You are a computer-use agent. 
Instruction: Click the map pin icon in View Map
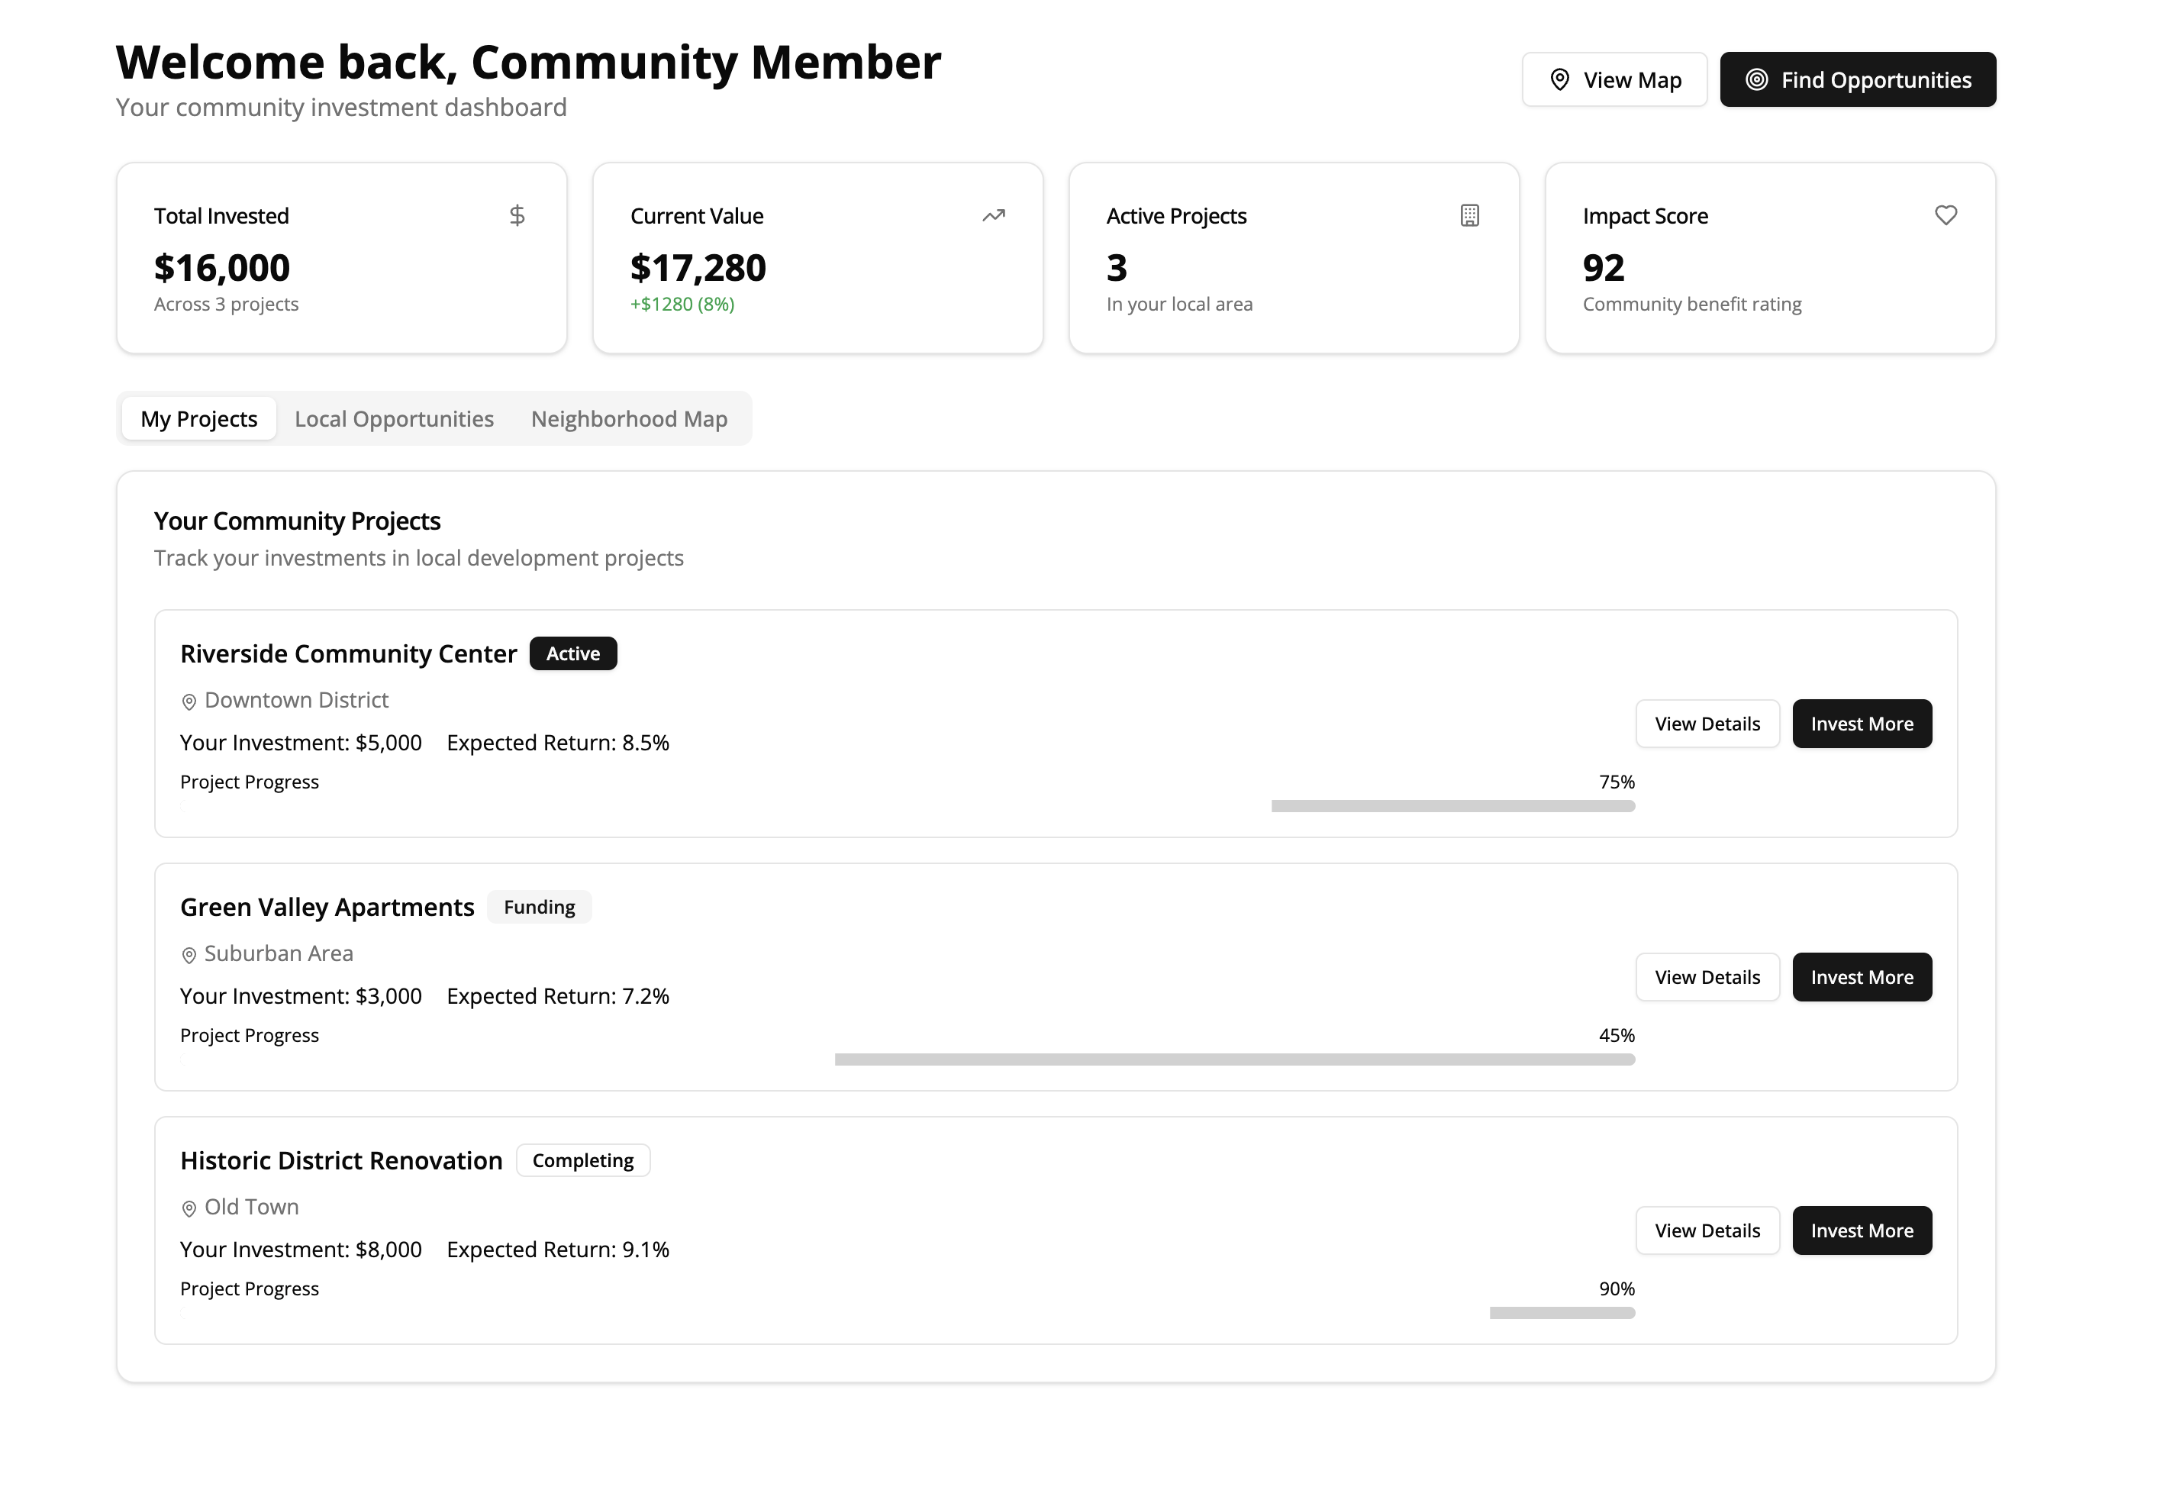1559,80
